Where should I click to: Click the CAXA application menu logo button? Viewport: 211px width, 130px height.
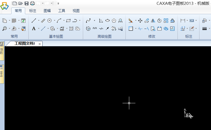click(4, 6)
